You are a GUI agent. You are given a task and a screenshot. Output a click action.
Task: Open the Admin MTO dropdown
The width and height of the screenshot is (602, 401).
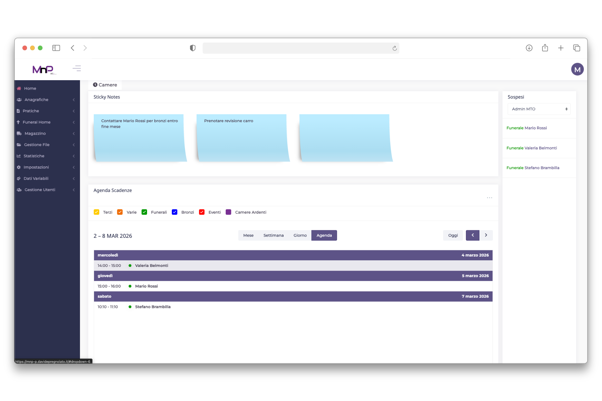[539, 109]
